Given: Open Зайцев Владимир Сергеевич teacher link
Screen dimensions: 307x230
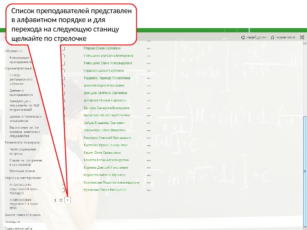Looking at the screenshot, I should 104,123.
